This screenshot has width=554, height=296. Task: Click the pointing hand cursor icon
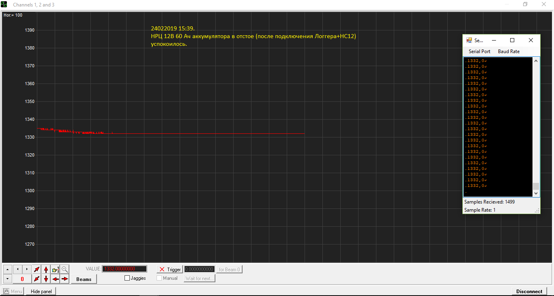(x=56, y=269)
